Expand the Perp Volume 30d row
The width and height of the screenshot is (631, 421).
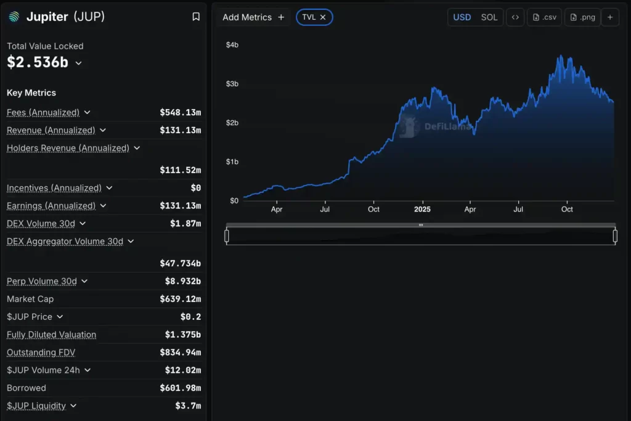(x=84, y=281)
